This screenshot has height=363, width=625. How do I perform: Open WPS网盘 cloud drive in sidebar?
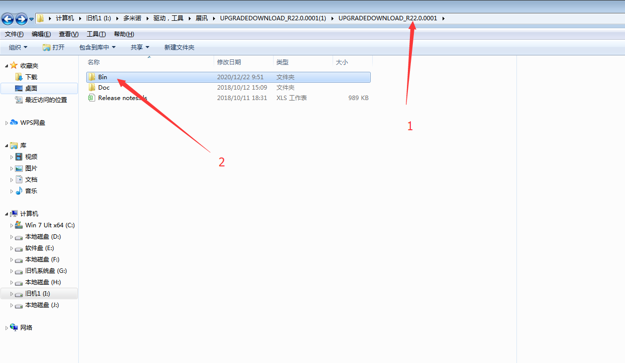tap(32, 123)
